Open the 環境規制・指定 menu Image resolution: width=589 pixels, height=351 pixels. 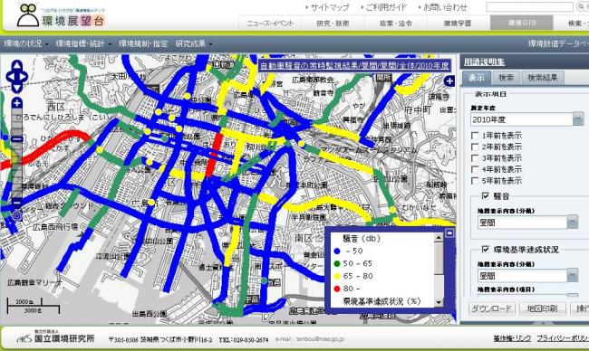(143, 43)
